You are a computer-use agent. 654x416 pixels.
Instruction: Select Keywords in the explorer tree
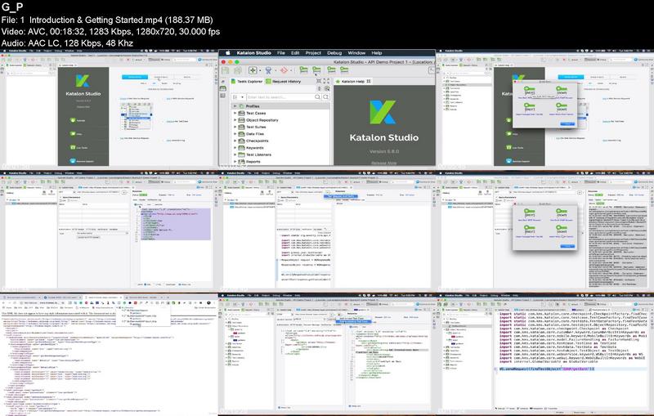[255, 148]
